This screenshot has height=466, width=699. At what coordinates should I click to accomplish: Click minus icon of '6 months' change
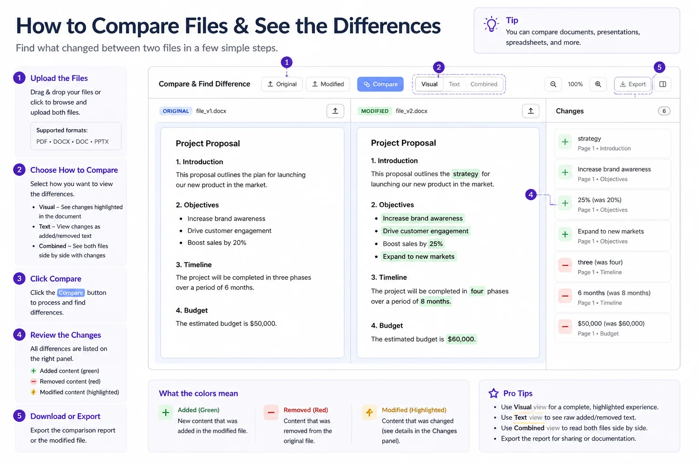[x=565, y=296]
